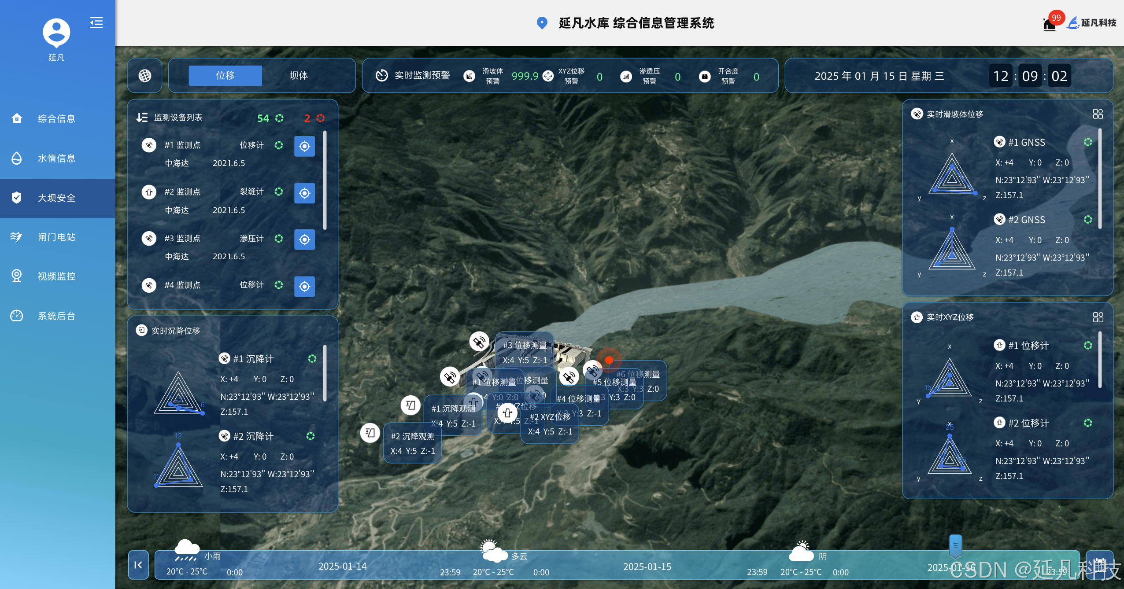Click the blue timeline slider handle
This screenshot has width=1124, height=589.
pyautogui.click(x=955, y=546)
